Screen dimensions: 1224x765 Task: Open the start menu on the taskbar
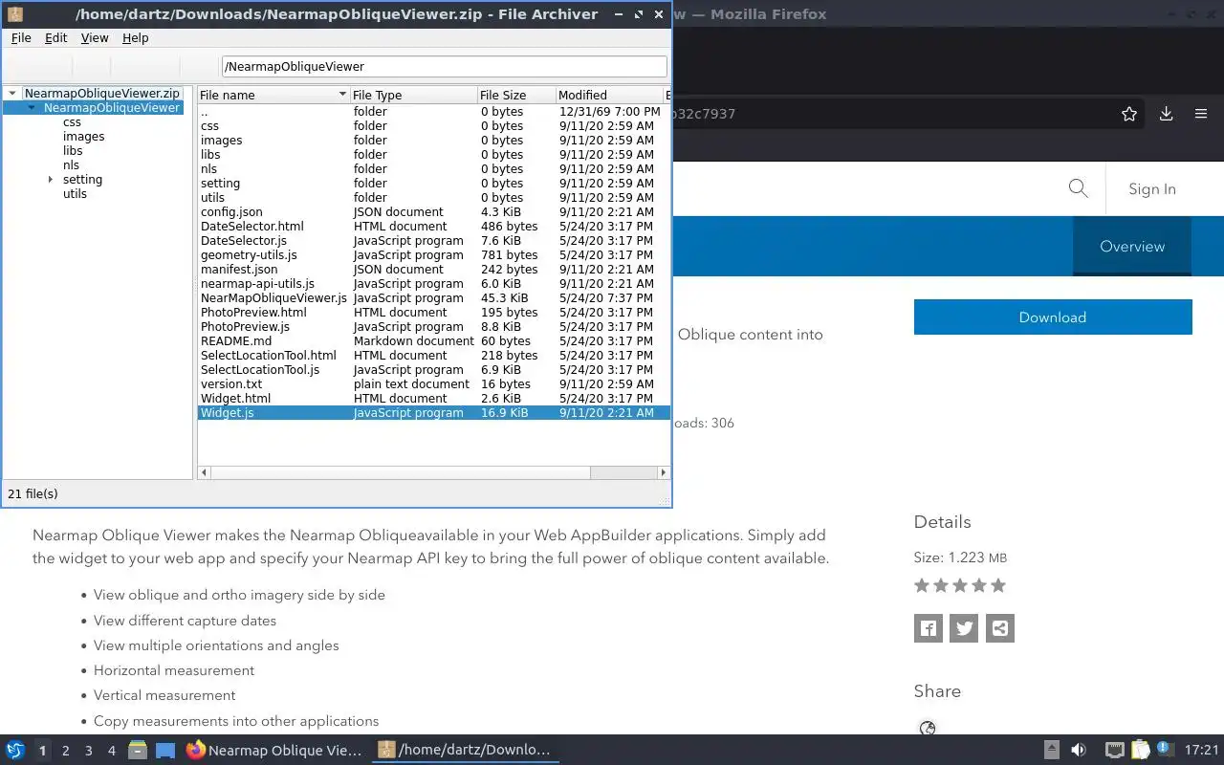tap(15, 751)
